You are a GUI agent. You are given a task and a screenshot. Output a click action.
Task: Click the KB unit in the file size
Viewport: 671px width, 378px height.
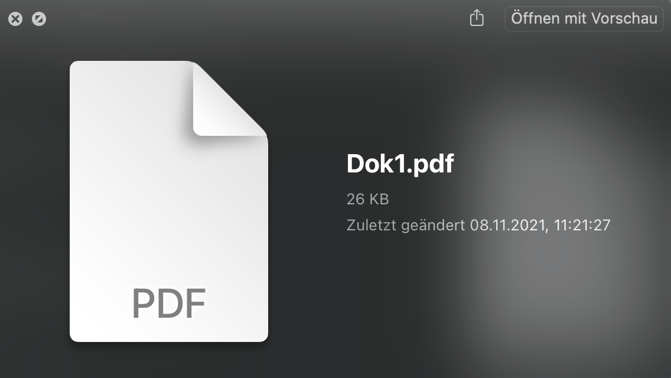click(x=379, y=200)
